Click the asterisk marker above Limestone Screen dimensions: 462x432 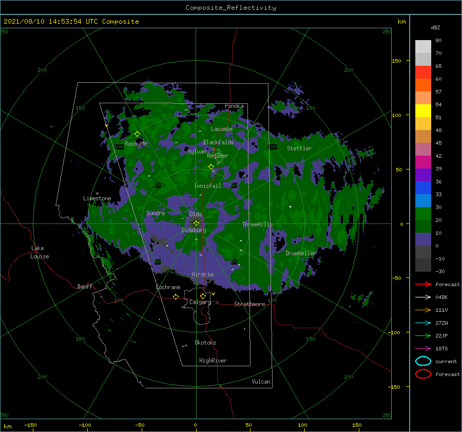[x=97, y=194]
